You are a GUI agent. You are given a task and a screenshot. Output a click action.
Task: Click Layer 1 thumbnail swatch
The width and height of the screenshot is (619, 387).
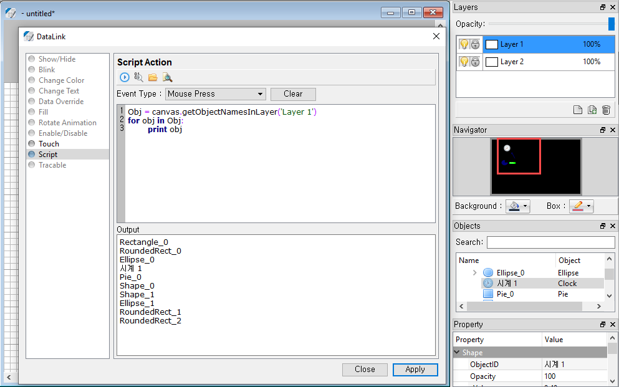click(491, 44)
